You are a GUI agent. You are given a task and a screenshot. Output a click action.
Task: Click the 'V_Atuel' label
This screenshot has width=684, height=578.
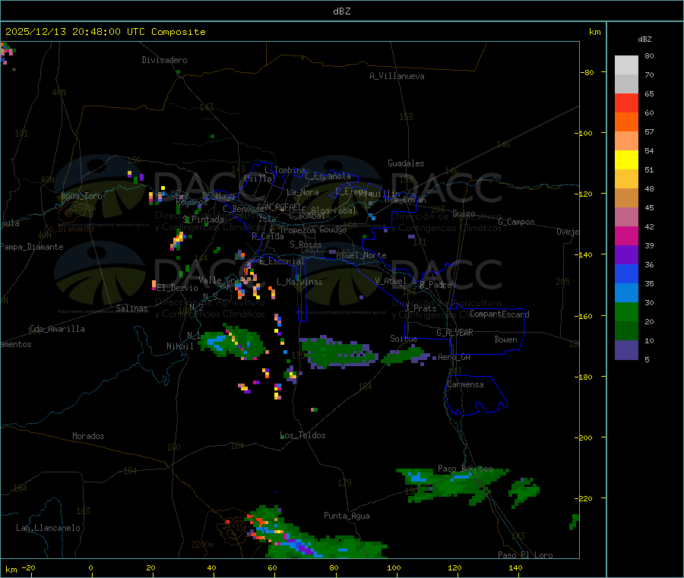pyautogui.click(x=391, y=281)
